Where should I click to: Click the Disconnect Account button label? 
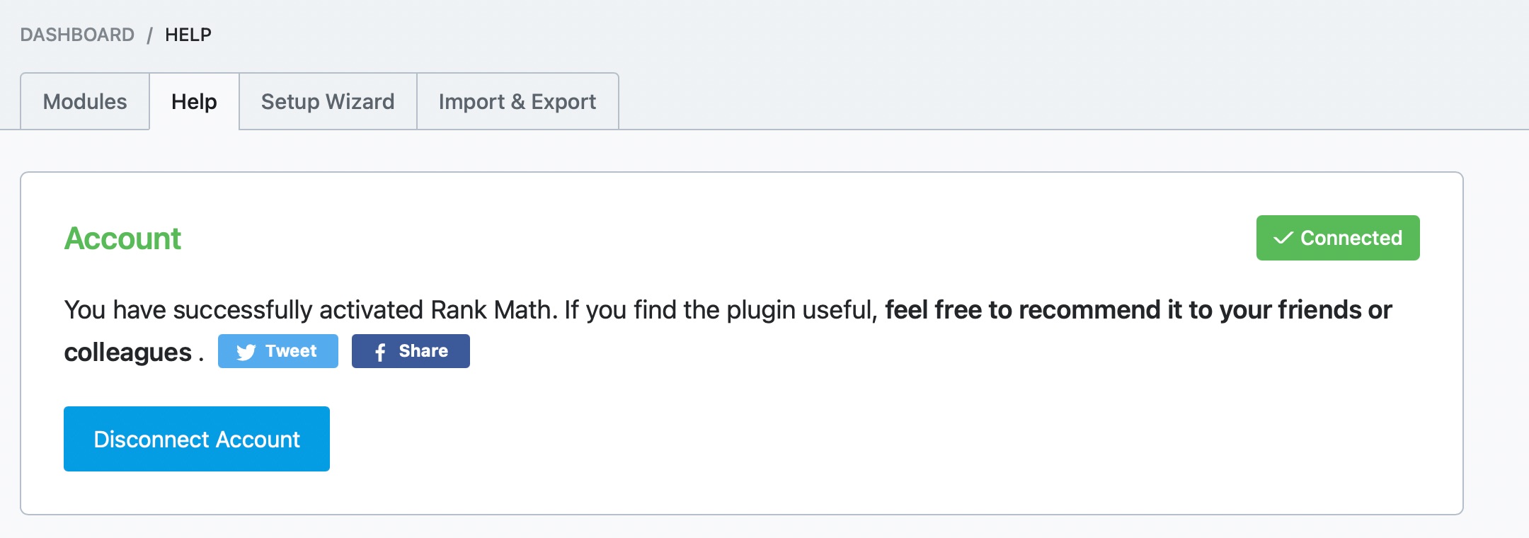point(196,438)
